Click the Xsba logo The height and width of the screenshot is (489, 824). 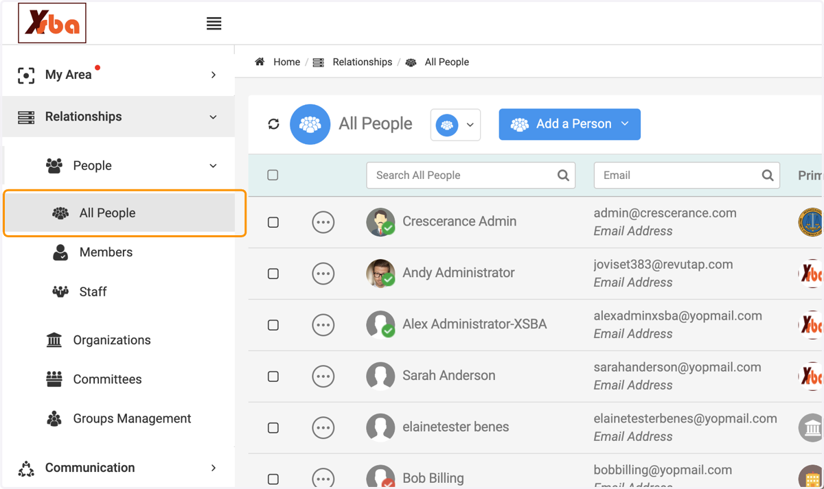[52, 23]
